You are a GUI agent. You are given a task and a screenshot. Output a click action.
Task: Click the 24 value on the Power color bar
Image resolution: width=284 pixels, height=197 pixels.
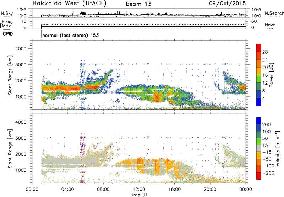[265, 60]
